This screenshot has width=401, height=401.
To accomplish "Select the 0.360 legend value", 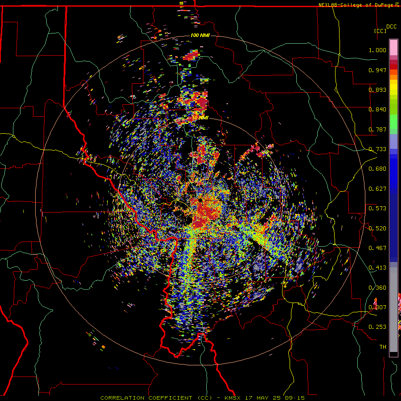I will [377, 288].
